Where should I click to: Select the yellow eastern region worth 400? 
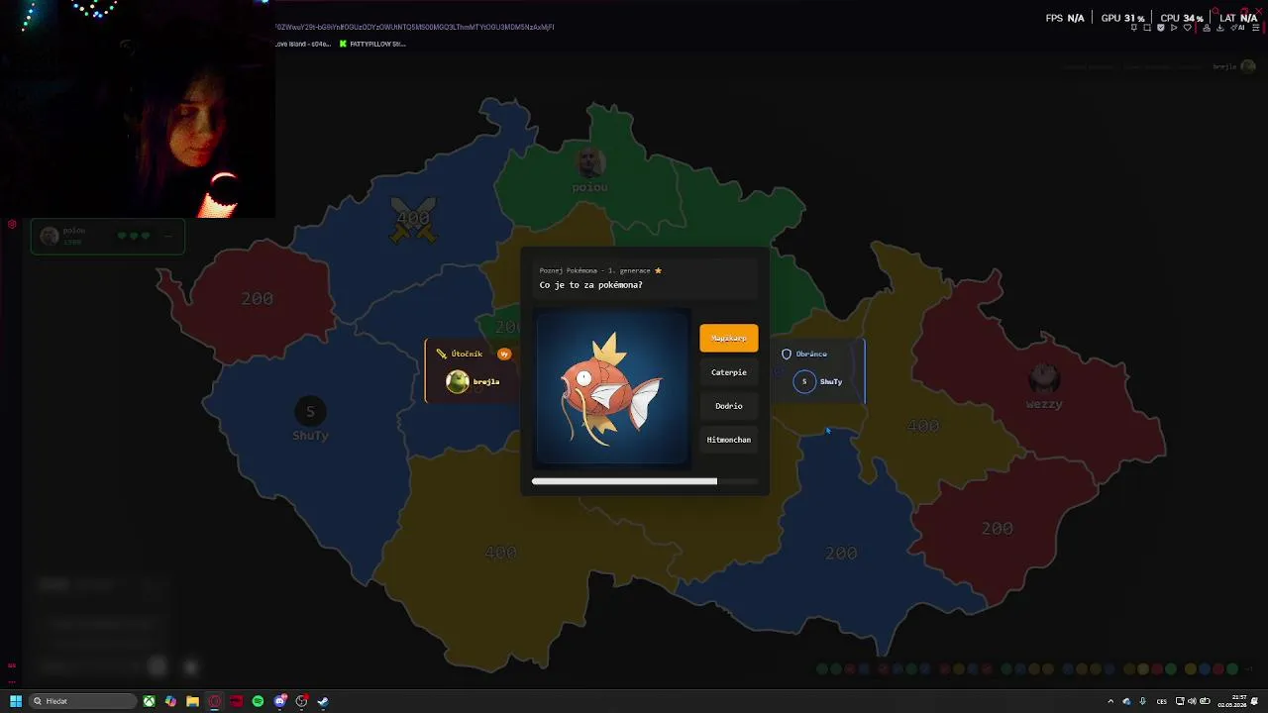(922, 426)
